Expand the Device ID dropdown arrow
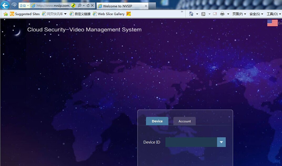 pyautogui.click(x=221, y=142)
